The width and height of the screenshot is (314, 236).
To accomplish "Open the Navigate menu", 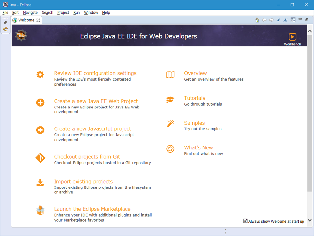I will click(x=30, y=12).
